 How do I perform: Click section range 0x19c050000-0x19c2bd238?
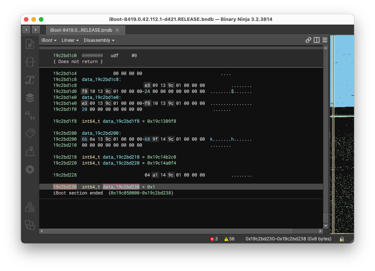141,193
